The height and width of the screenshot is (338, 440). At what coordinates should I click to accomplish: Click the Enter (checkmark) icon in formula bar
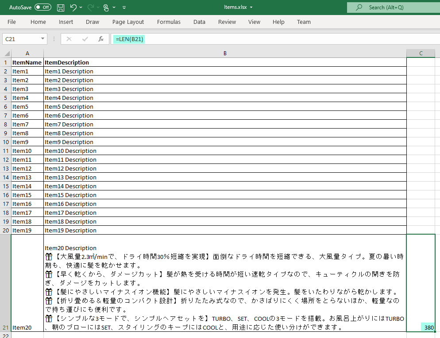[x=85, y=39]
